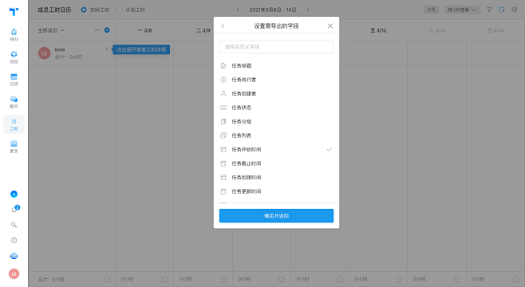Click the 日 3/14 column header

pos(495,30)
